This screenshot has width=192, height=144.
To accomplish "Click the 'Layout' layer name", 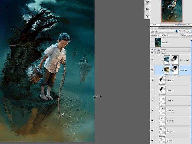I will 164,43.
